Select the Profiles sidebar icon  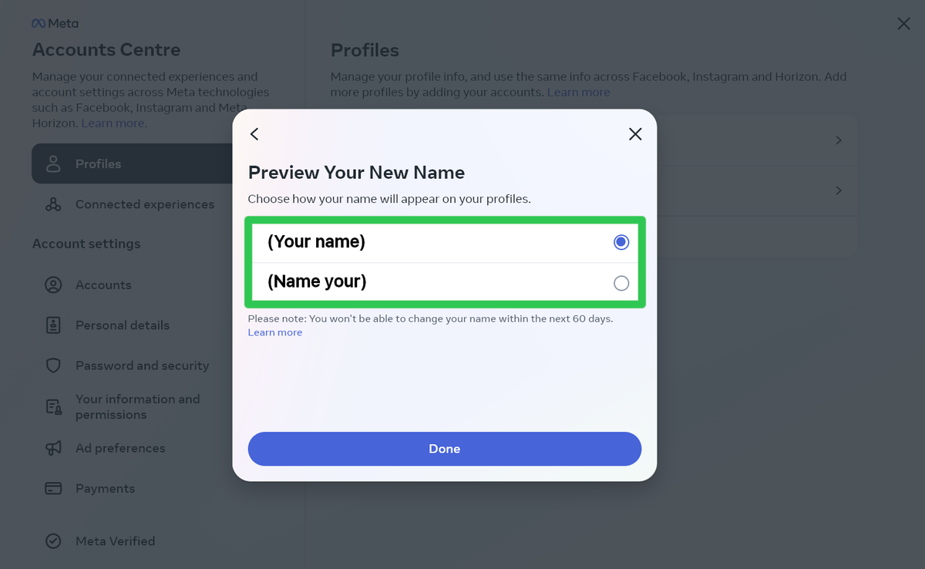[x=52, y=163]
